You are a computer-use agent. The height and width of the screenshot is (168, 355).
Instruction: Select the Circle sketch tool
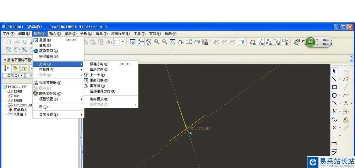pyautogui.click(x=334, y=95)
